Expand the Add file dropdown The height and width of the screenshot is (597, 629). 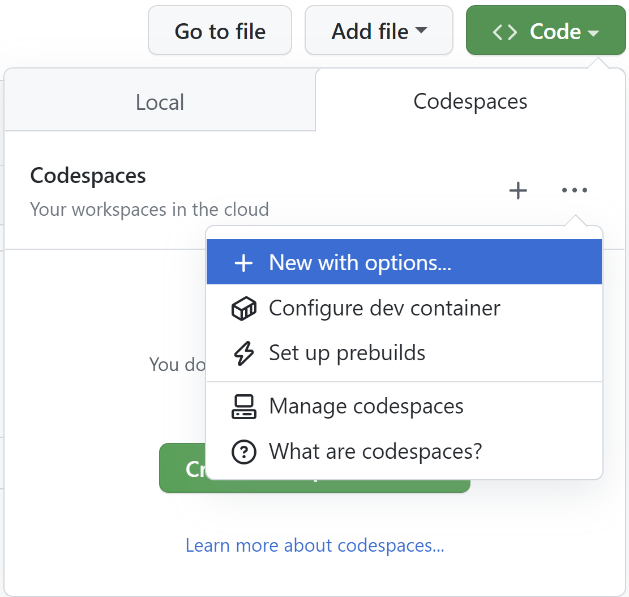pyautogui.click(x=378, y=31)
